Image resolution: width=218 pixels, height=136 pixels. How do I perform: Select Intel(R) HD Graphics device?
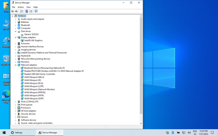[x=33, y=41]
